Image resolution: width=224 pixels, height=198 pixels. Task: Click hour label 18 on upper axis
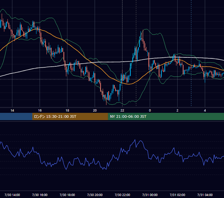(67, 111)
